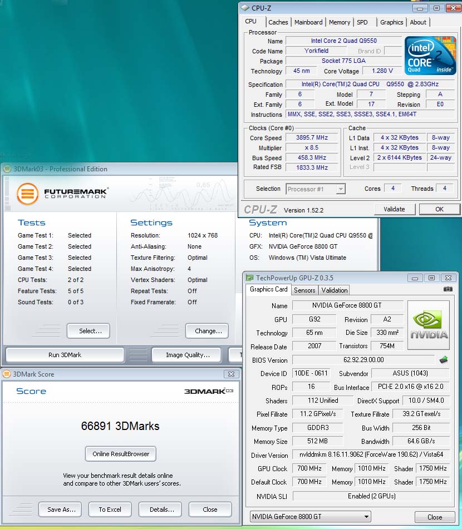Click the Core Speed value 3895.7 MHz
Screen dimensions: 462x529
(x=312, y=137)
